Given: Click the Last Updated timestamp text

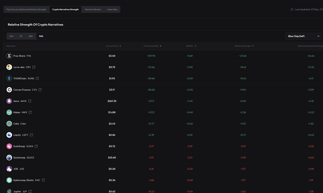Looking at the screenshot, I should [309, 9].
